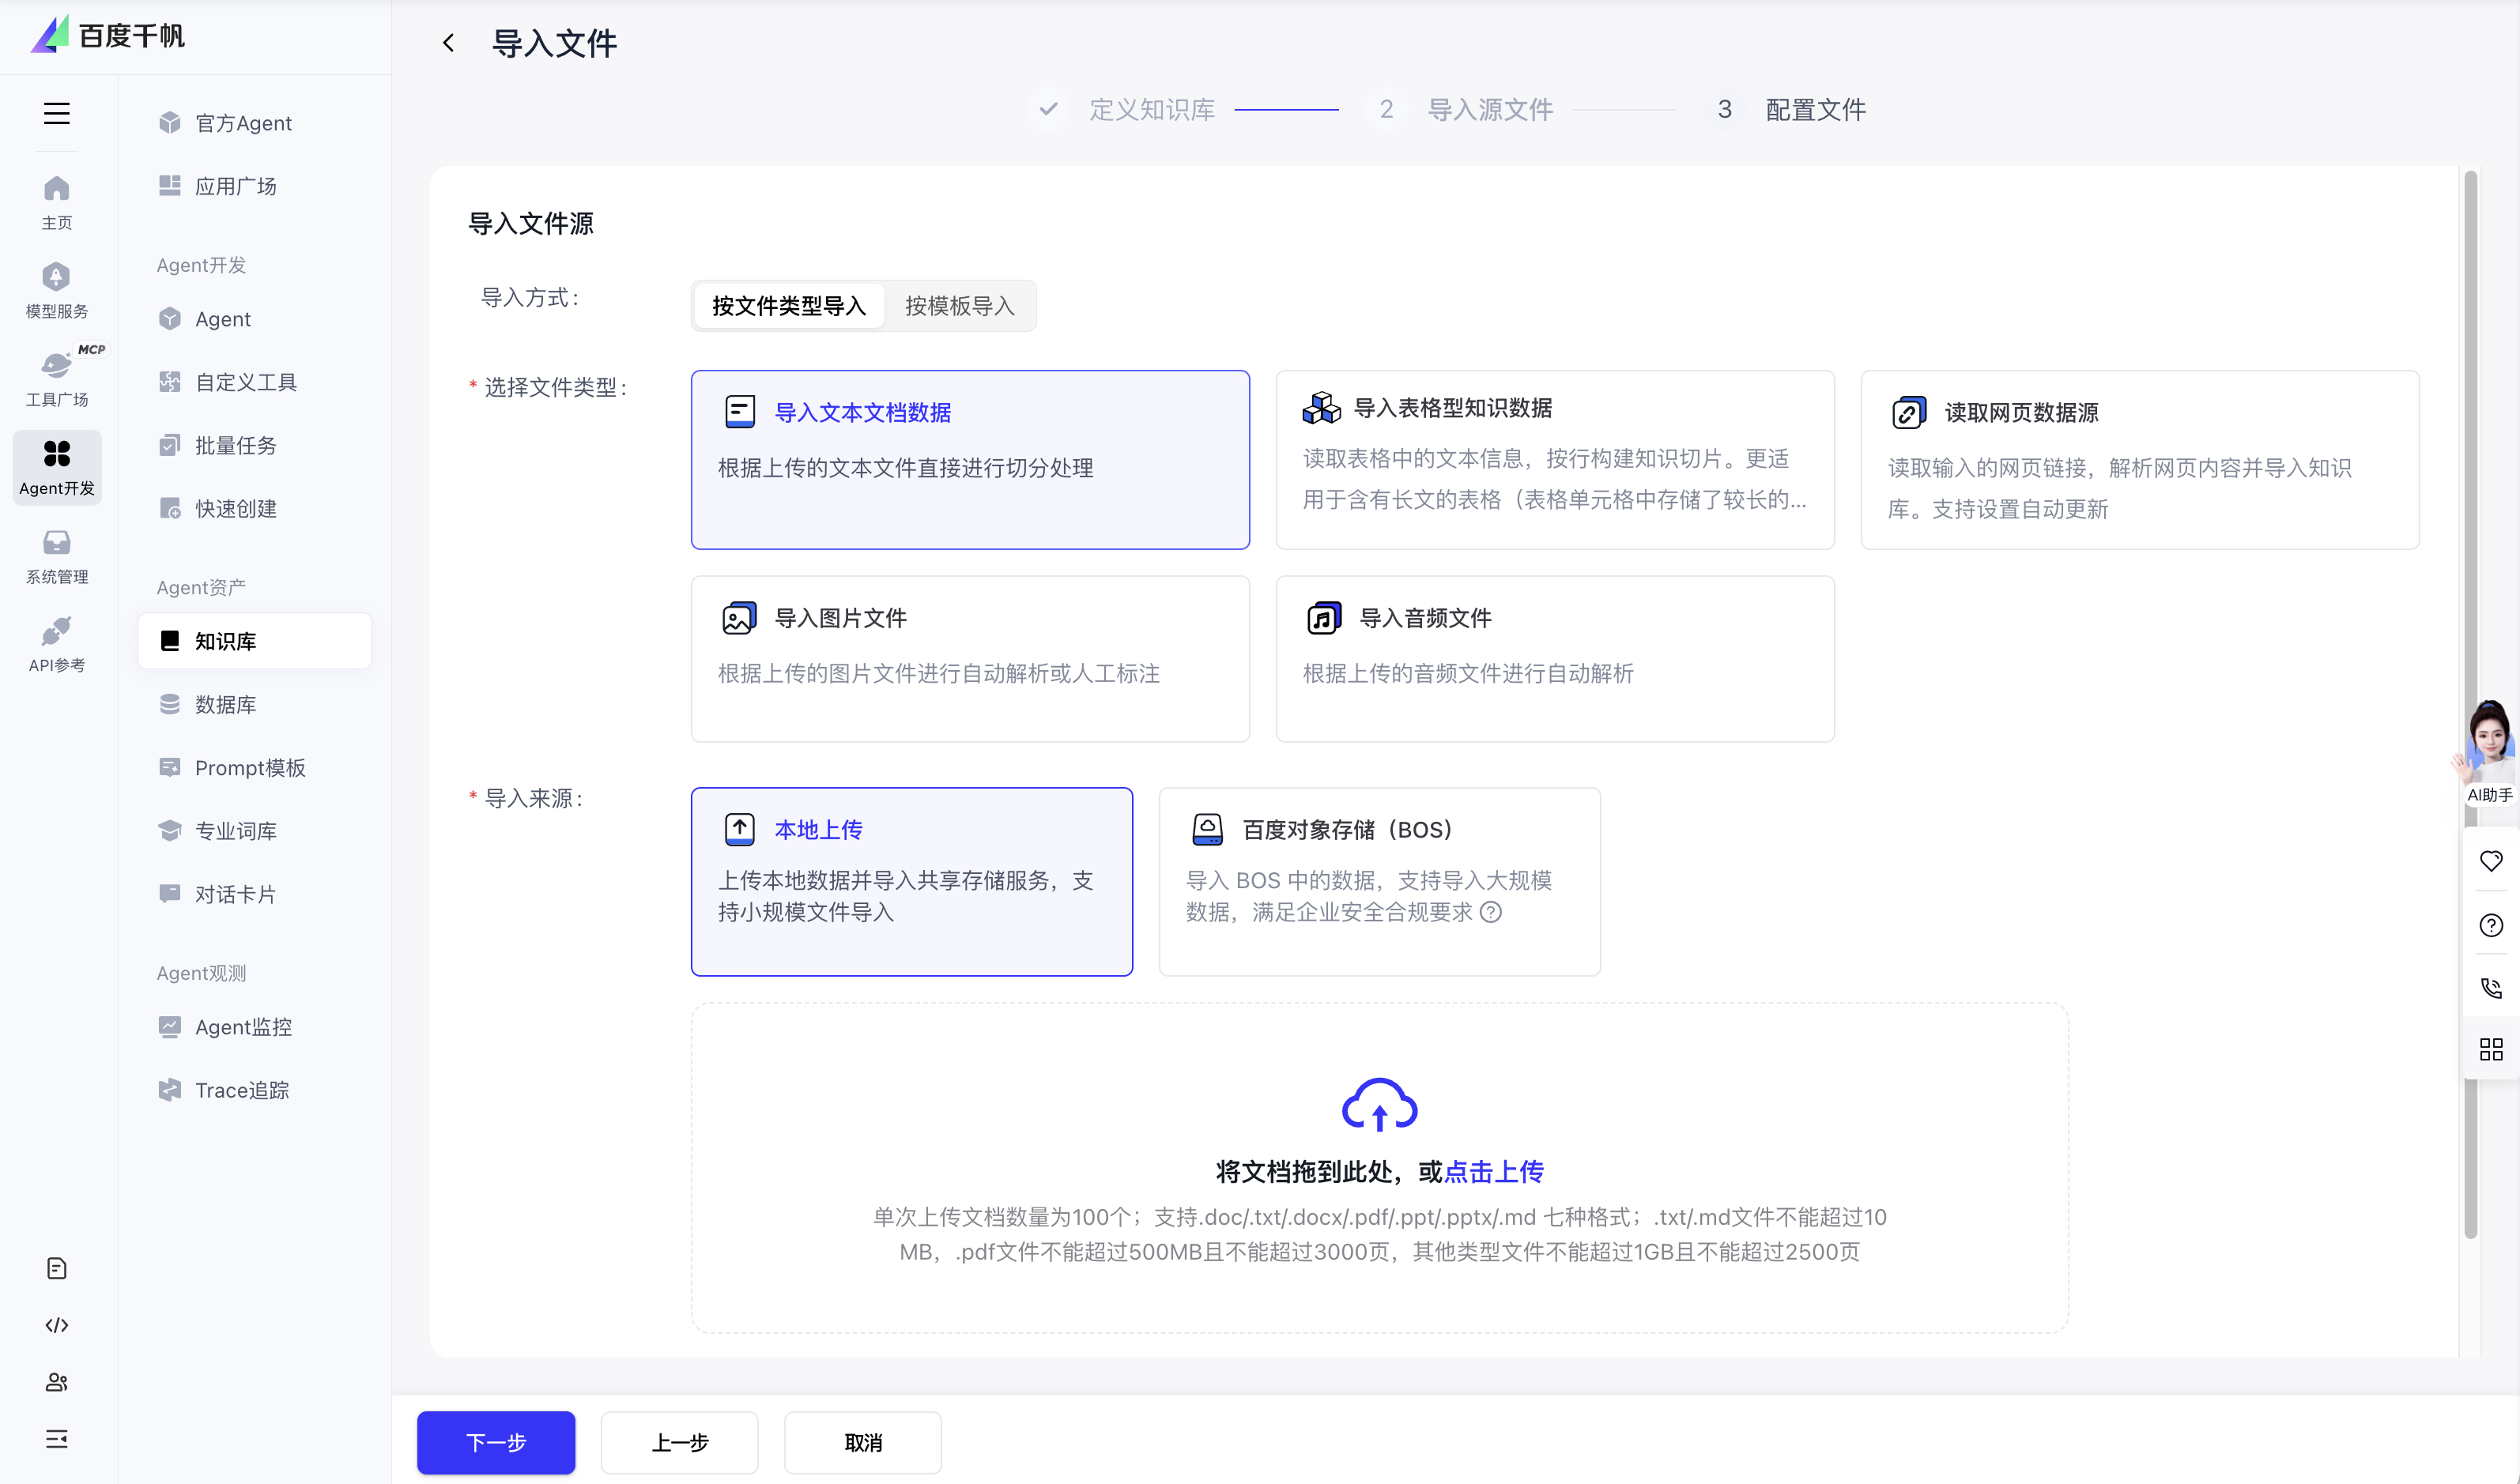Screen dimensions: 2520x1484
Task: Select 导入音频文件 file type
Action: click(x=1554, y=658)
